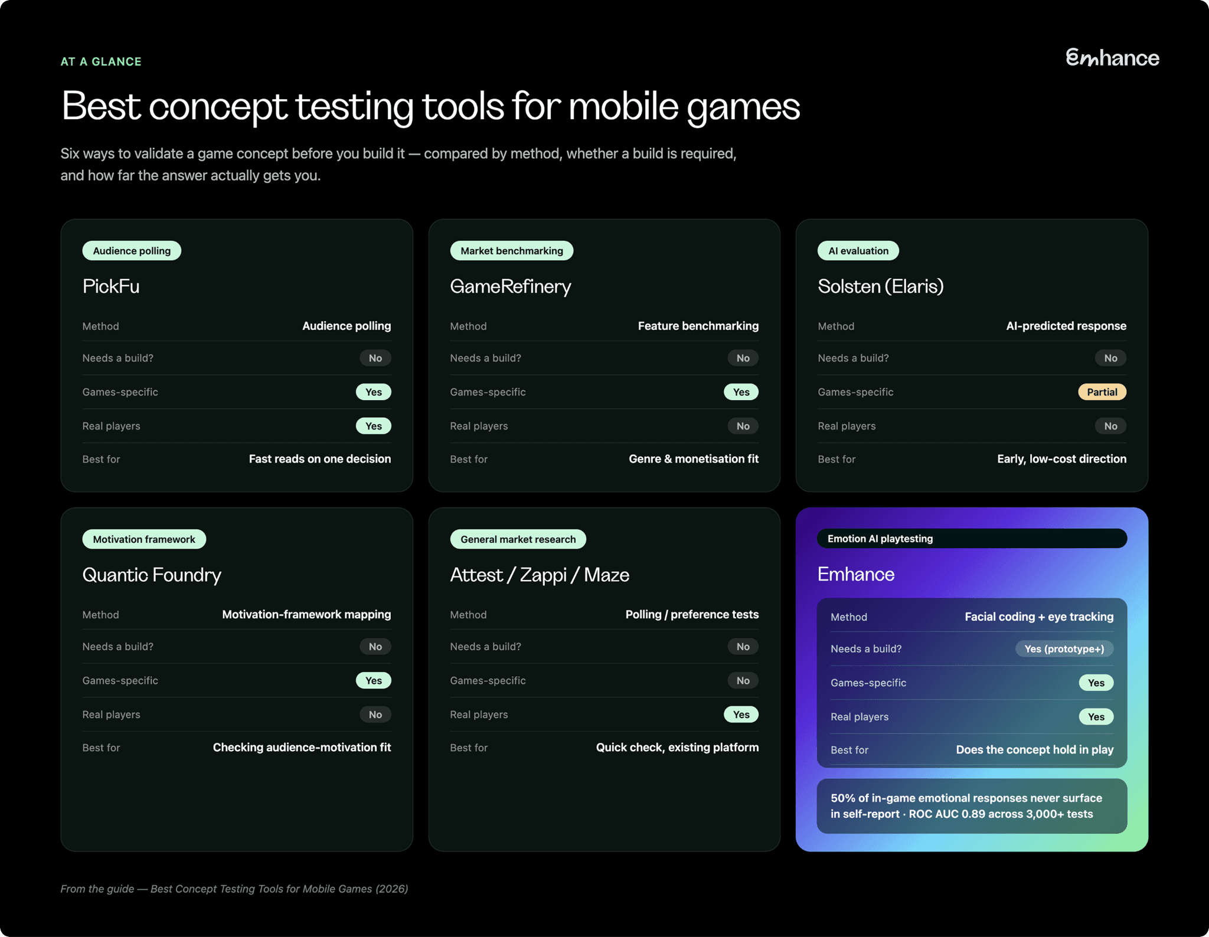Select the 'Emotion AI playtesting' tag

pos(972,539)
